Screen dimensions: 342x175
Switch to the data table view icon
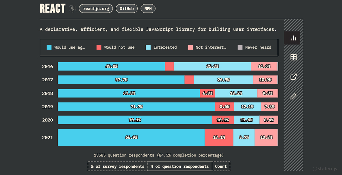[293, 57]
